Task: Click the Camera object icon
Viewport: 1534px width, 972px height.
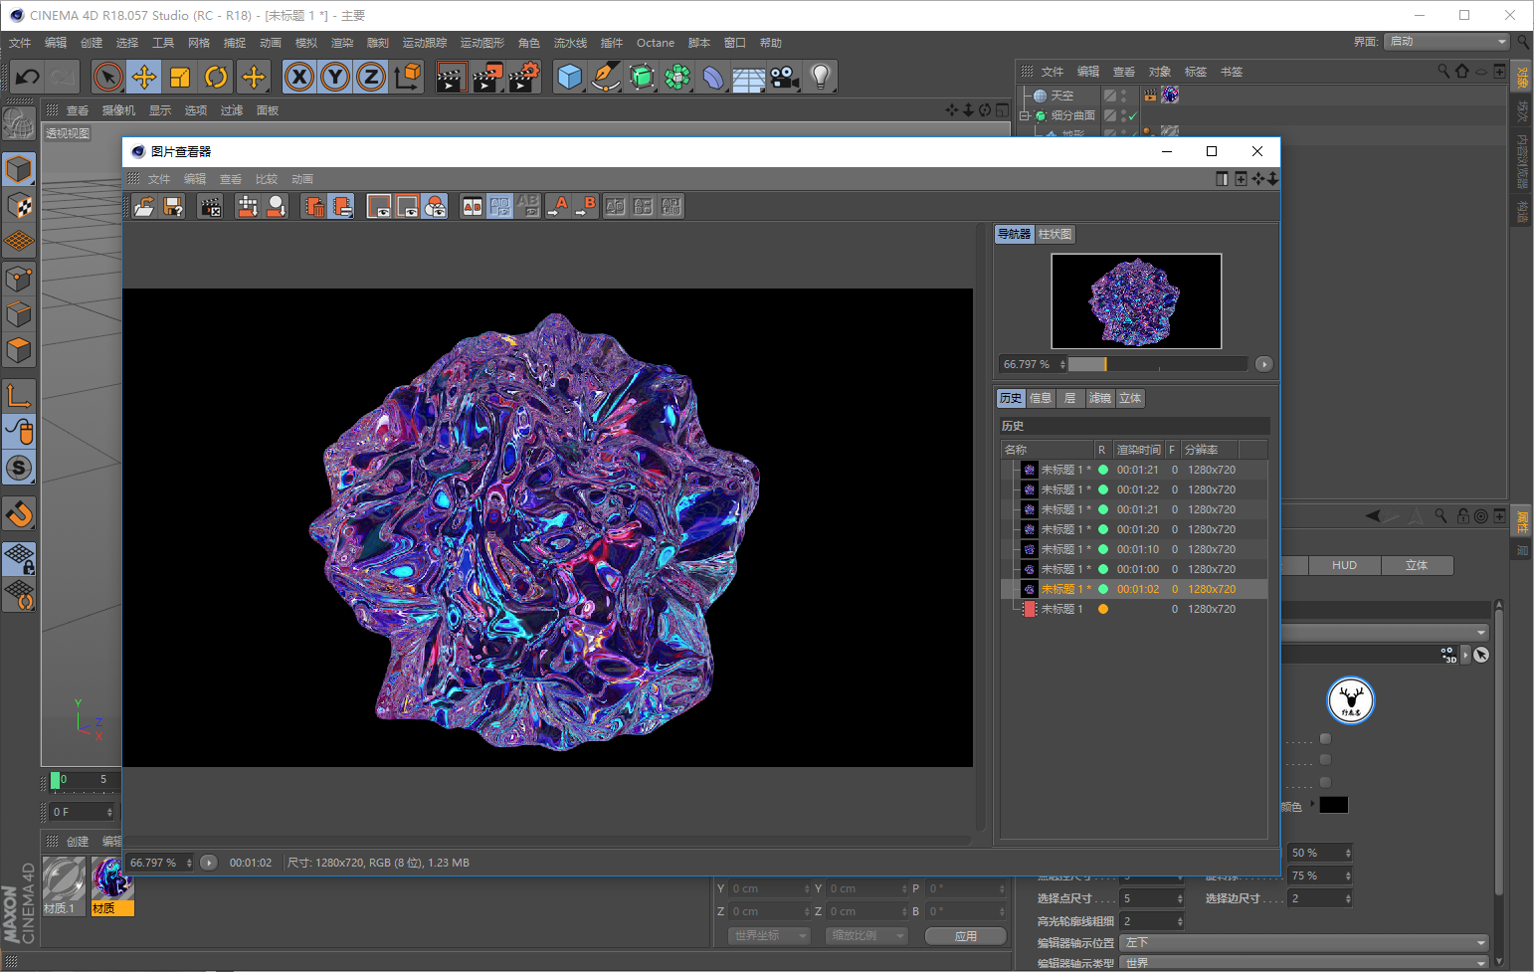Action: click(x=785, y=77)
